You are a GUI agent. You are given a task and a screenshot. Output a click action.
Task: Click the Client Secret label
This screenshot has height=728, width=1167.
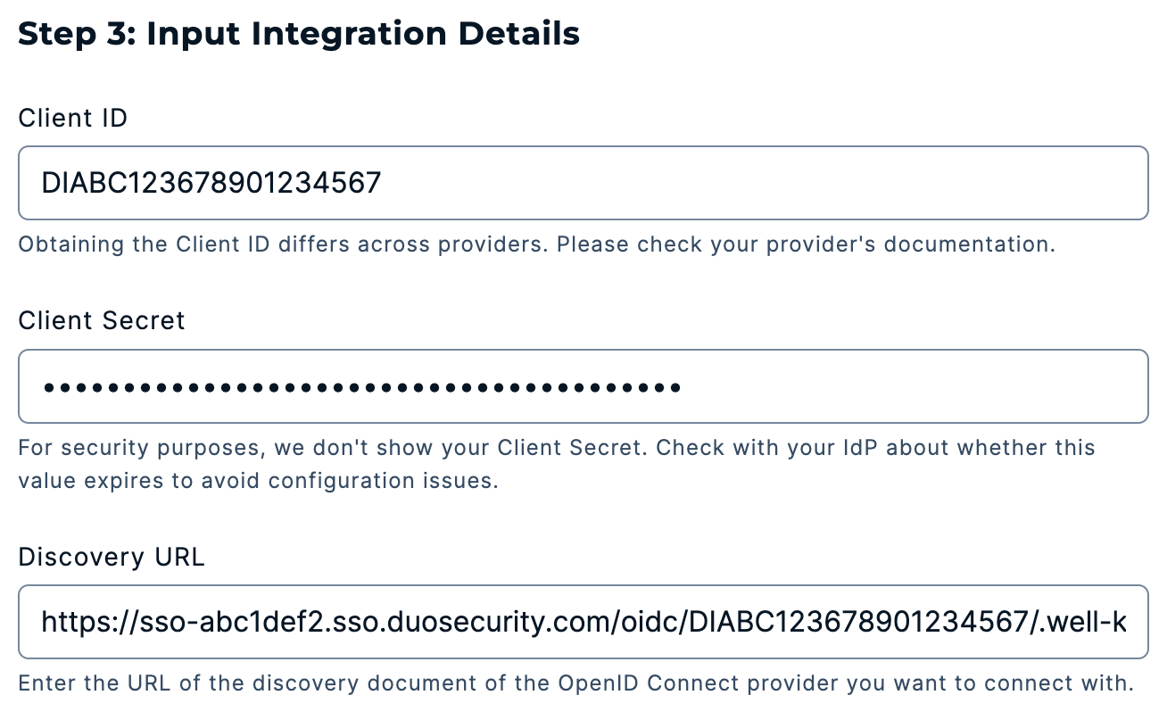pos(101,320)
